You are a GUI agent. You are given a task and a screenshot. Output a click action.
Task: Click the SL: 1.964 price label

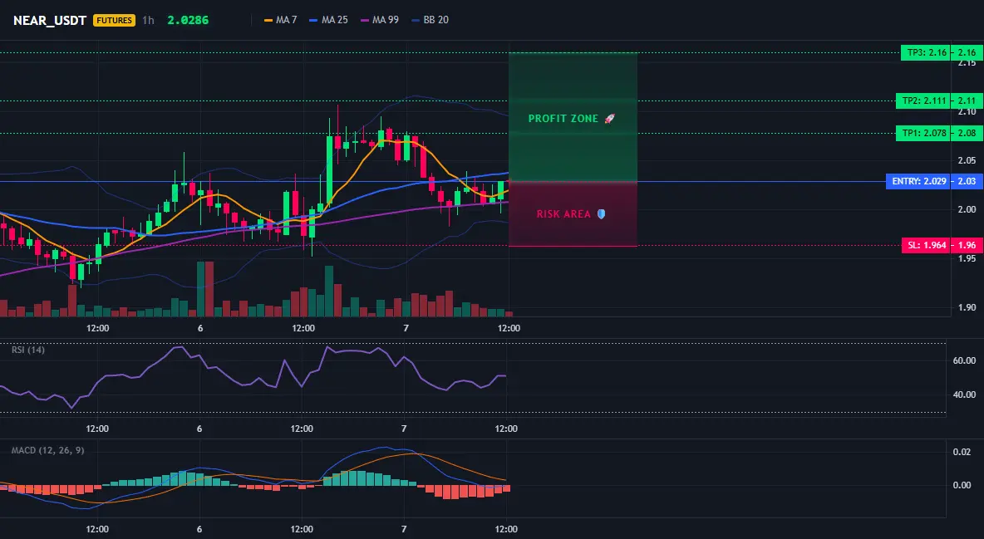pos(926,245)
